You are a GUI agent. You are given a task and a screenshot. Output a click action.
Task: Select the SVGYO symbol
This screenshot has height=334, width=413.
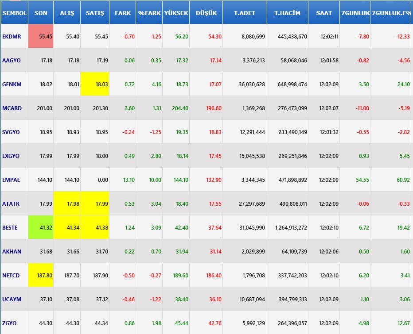click(x=11, y=132)
